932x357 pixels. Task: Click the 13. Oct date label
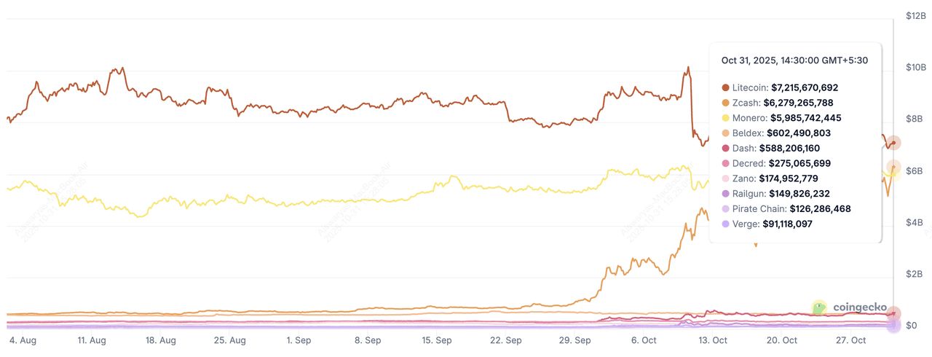click(x=713, y=340)
